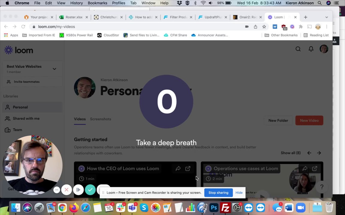Open Operations use cases video externally
Screen dimensions: 345x215
tap(315, 168)
